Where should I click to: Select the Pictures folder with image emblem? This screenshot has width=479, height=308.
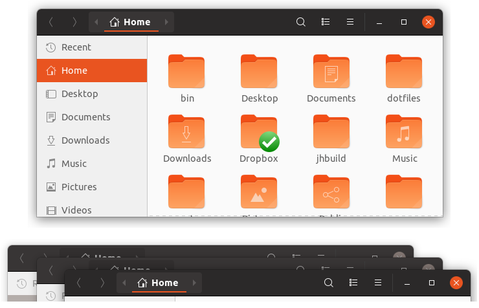point(259,192)
